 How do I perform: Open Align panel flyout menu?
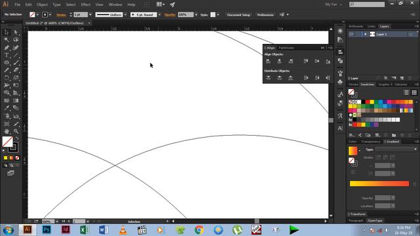point(331,48)
